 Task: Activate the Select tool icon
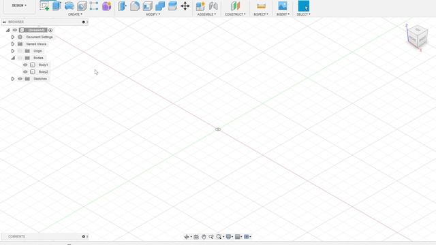click(x=303, y=6)
